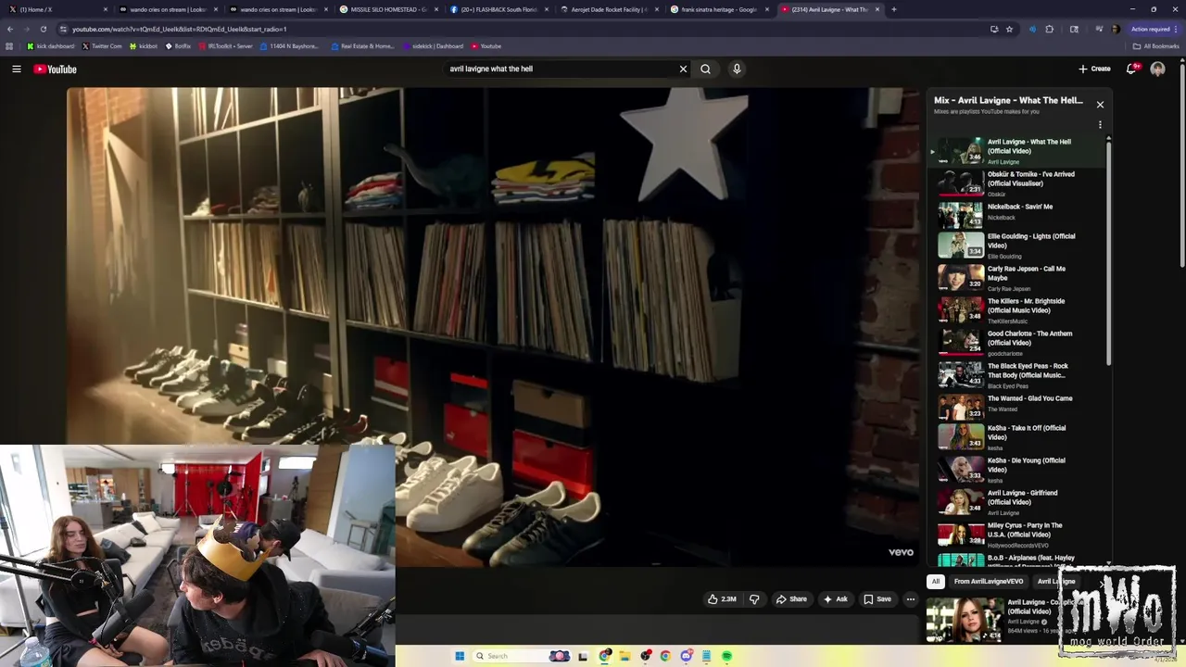Go to YouTube home via logo
Screen dimensions: 1186x667
tap(56, 69)
